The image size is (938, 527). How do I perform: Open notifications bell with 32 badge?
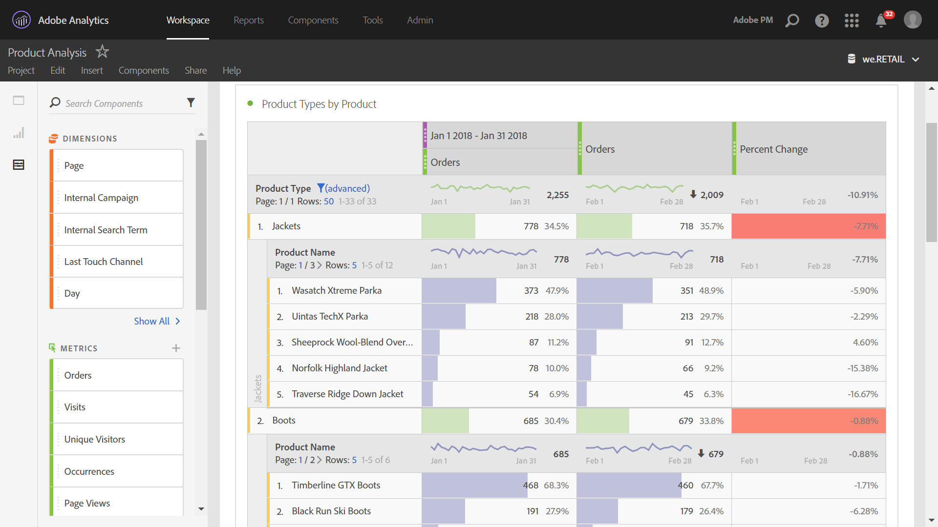click(x=881, y=20)
